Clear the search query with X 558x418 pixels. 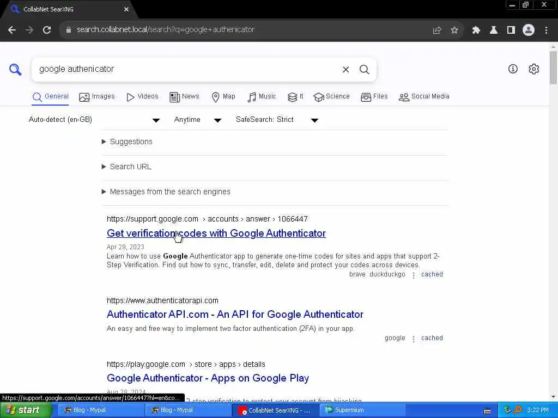tap(345, 69)
